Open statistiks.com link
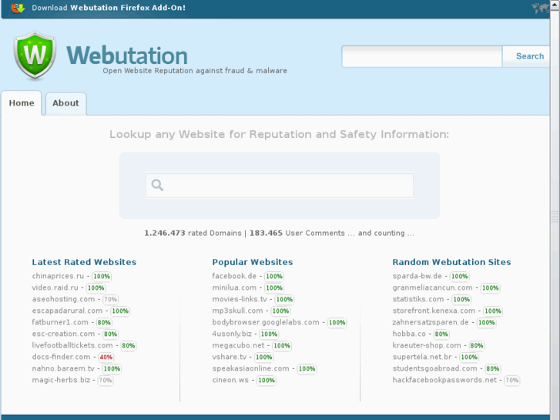 coord(417,299)
